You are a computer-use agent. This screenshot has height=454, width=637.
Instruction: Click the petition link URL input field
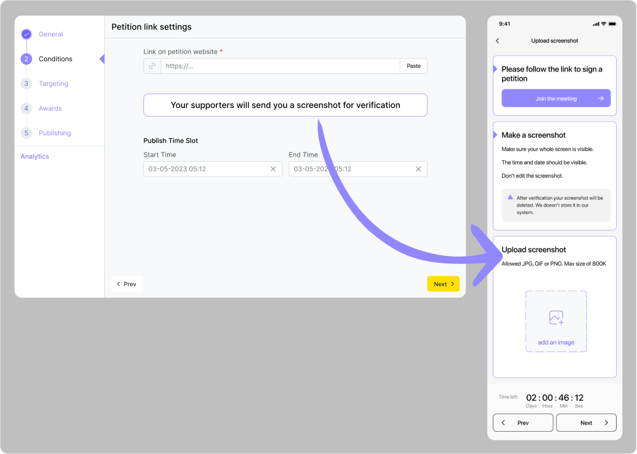pyautogui.click(x=280, y=66)
